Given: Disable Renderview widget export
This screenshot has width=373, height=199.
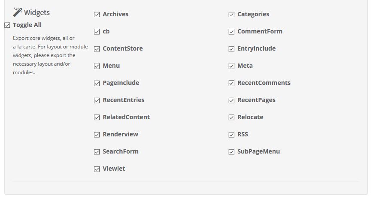Looking at the screenshot, I should (x=97, y=135).
